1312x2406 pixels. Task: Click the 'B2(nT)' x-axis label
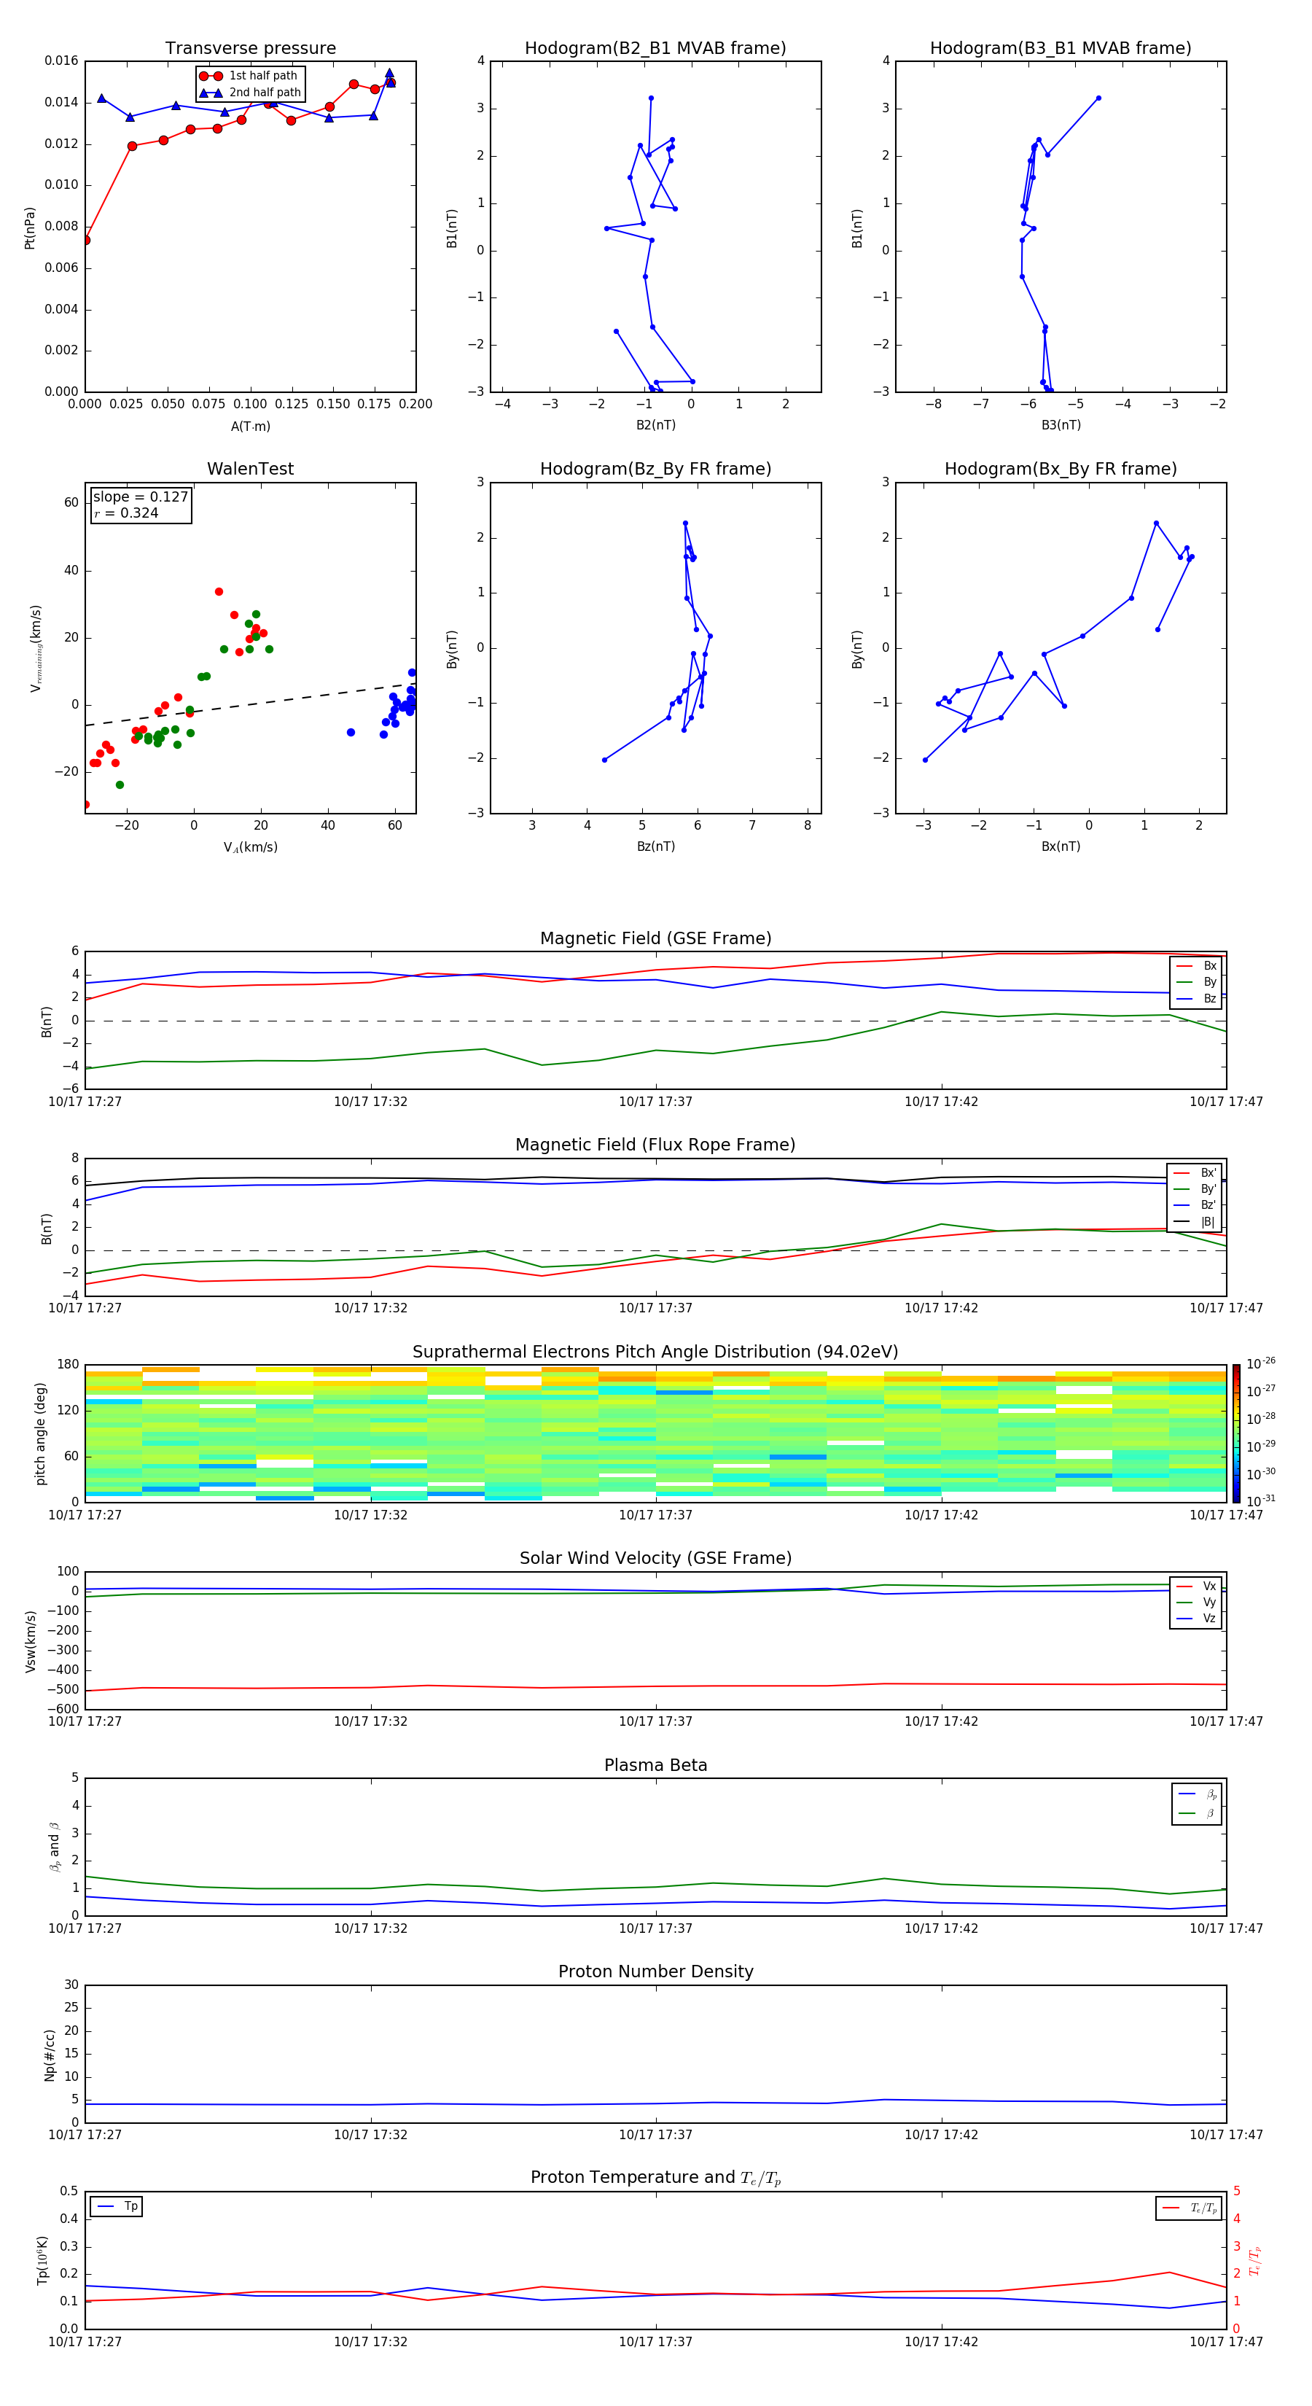click(x=655, y=425)
